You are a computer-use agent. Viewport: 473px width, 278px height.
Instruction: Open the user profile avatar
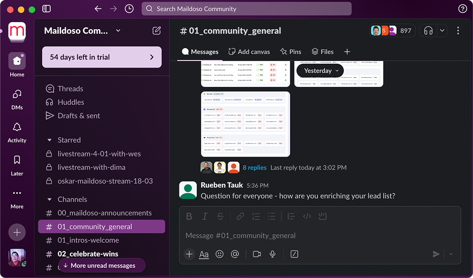point(17,257)
